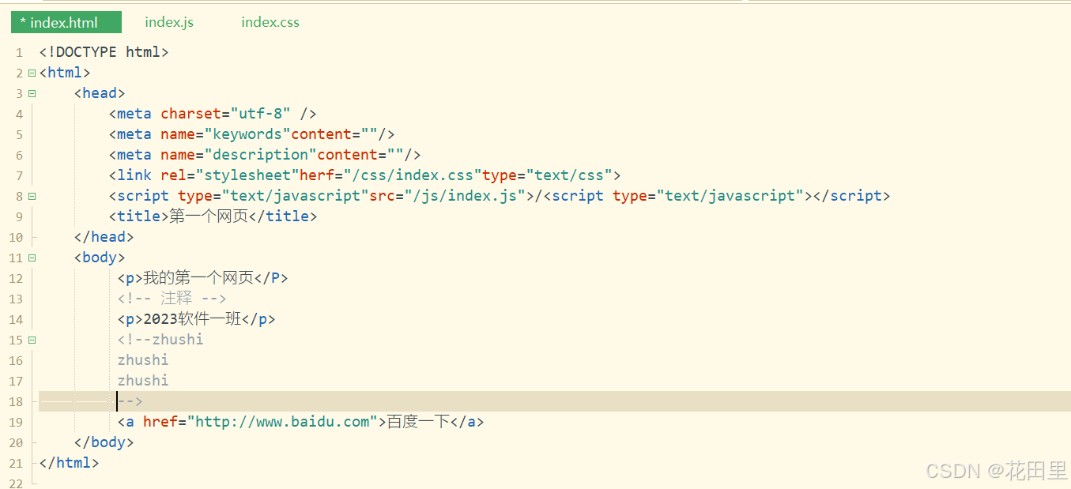Click the misspelled herf attribute on line 7

tap(316, 175)
